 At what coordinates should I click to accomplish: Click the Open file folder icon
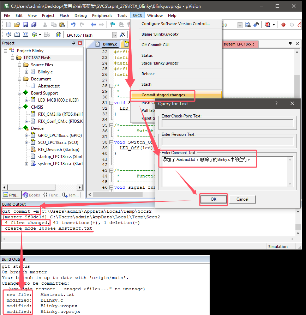point(17,25)
